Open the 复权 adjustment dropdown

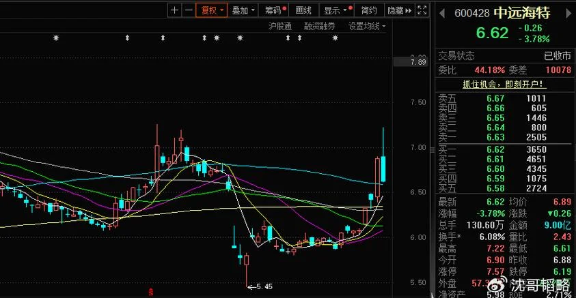[212, 10]
